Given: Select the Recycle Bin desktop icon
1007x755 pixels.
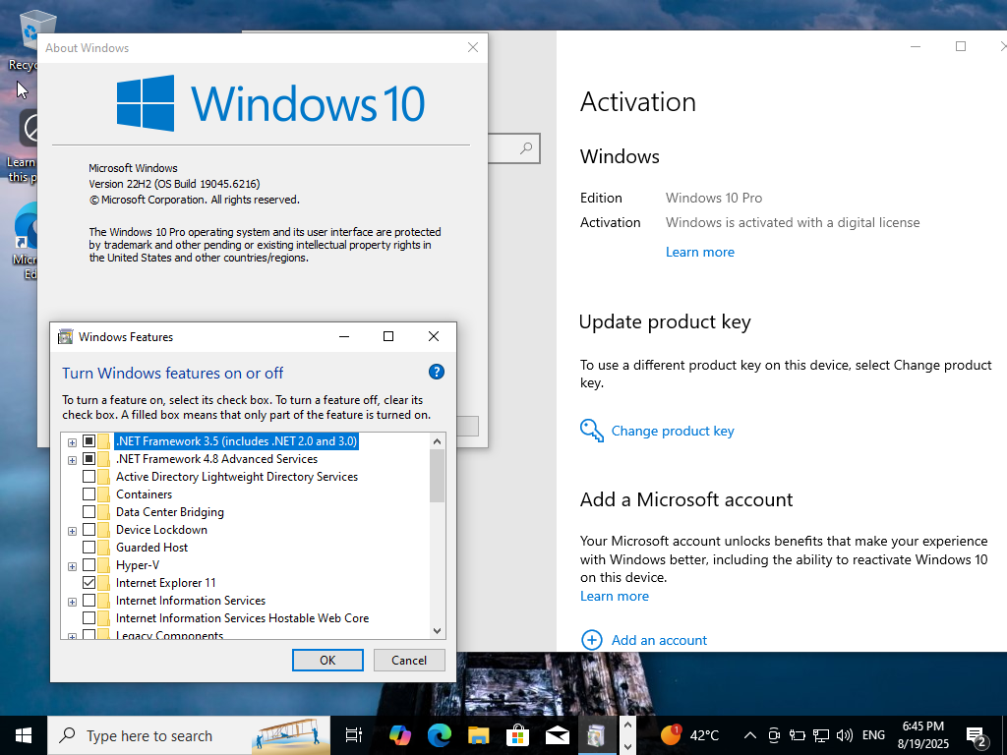Looking at the screenshot, I should click(30, 38).
